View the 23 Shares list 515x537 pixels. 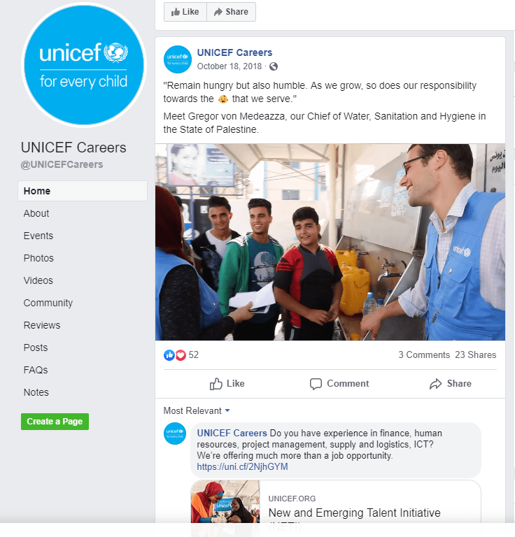pos(476,355)
